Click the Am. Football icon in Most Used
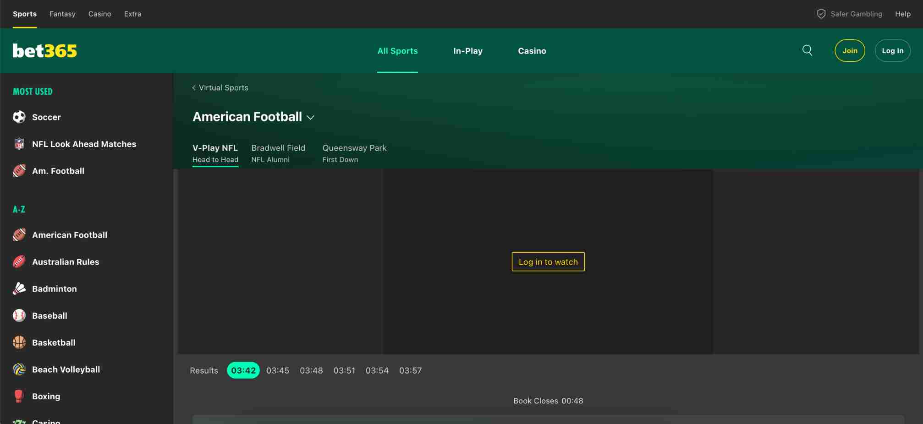 (x=19, y=171)
